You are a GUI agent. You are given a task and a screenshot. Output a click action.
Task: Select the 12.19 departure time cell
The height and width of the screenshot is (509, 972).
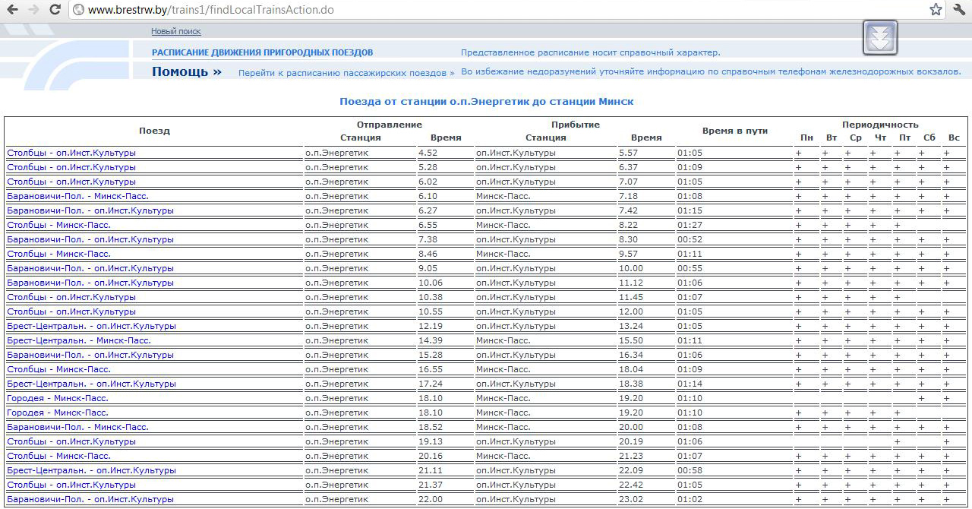point(444,326)
